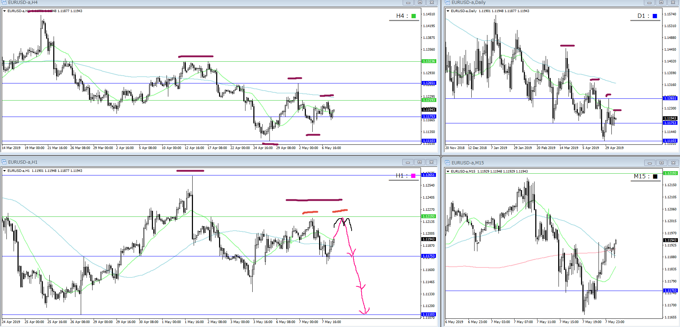Select the 1.12193 green price label in H1 chart

coord(429,216)
